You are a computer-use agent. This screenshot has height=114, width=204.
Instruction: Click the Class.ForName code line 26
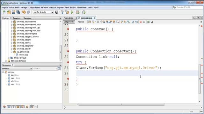click(x=118, y=68)
